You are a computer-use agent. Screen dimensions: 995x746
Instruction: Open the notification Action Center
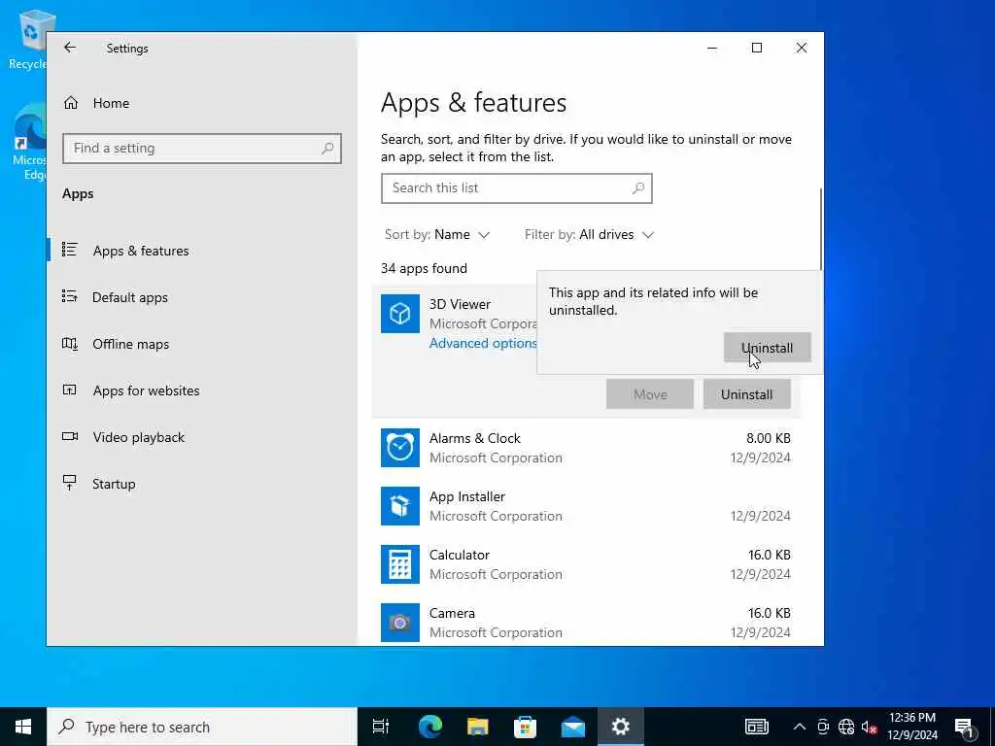coord(965,727)
